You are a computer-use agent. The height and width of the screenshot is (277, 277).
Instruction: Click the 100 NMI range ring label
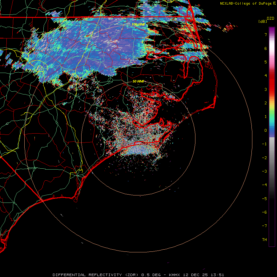click(x=138, y=24)
